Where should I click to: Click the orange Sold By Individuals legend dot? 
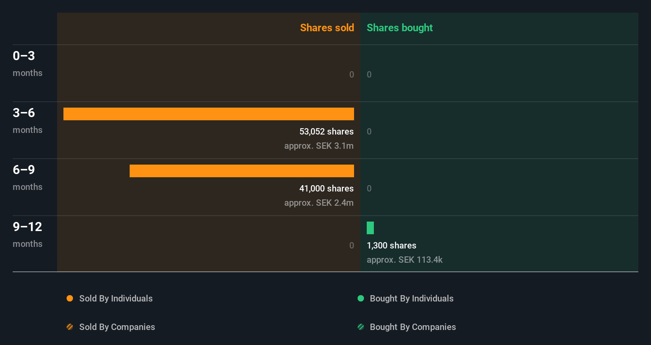tap(70, 298)
